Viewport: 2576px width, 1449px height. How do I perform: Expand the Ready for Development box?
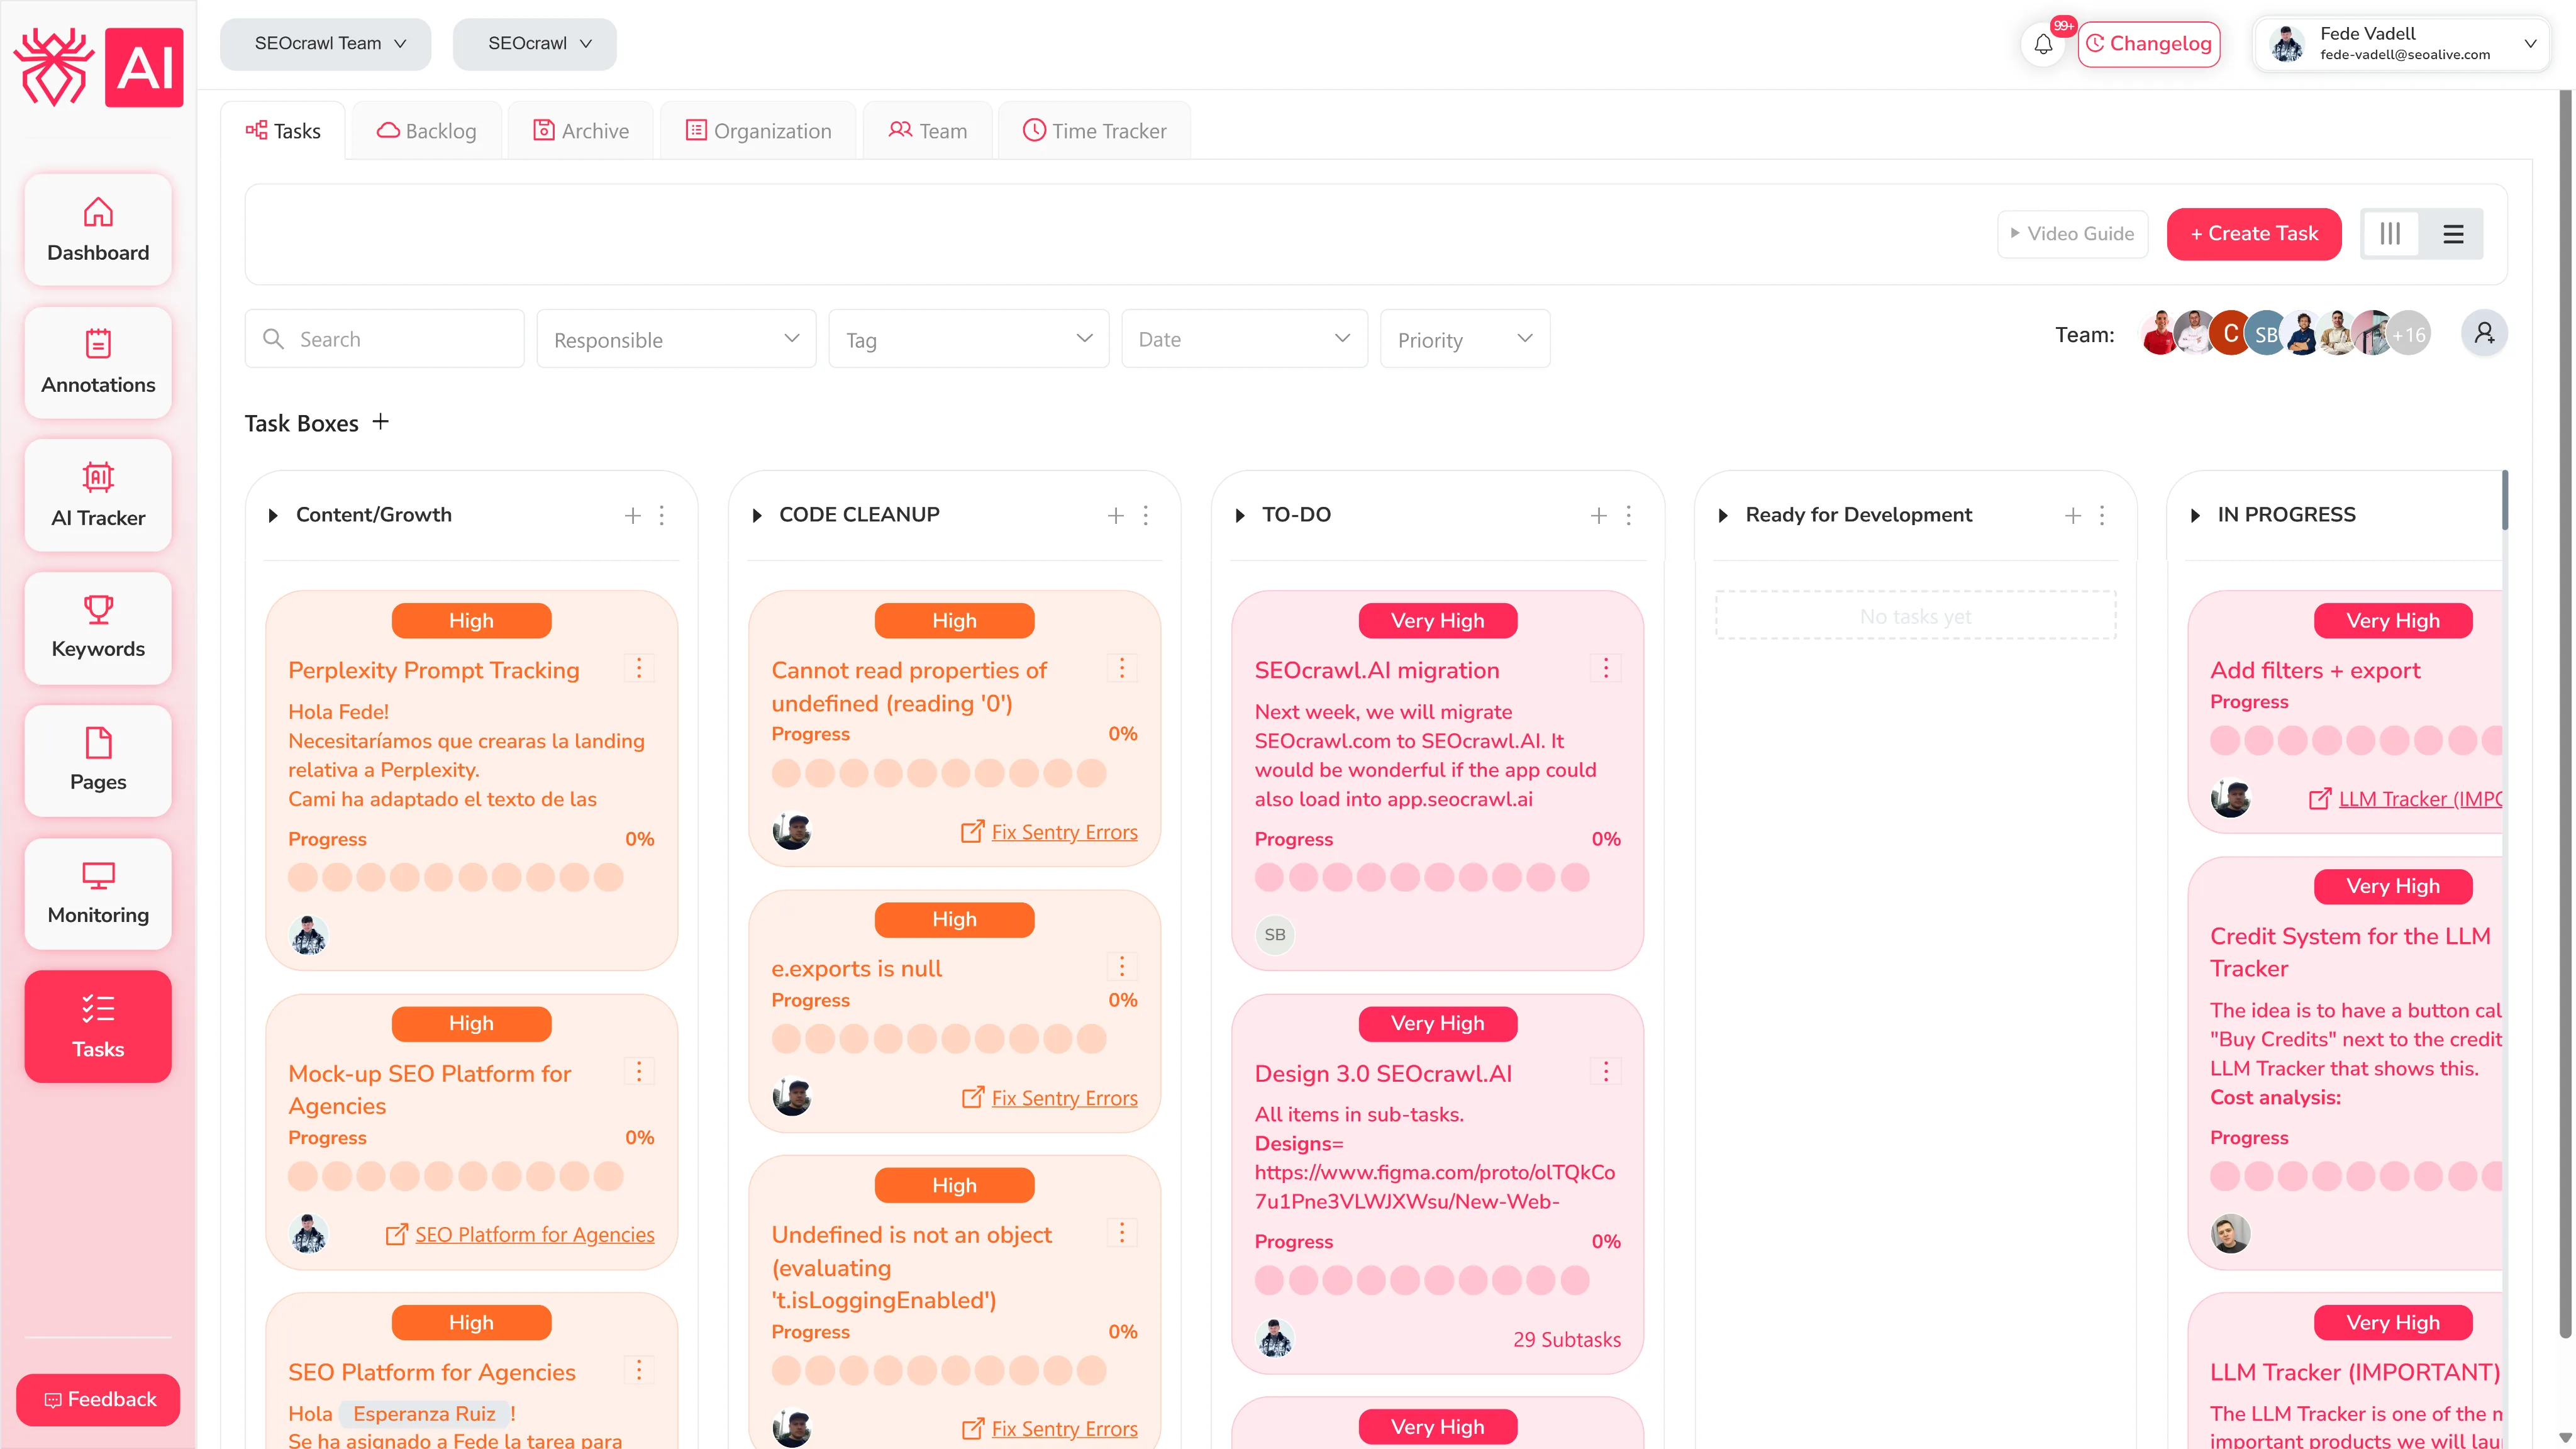[x=1722, y=516]
